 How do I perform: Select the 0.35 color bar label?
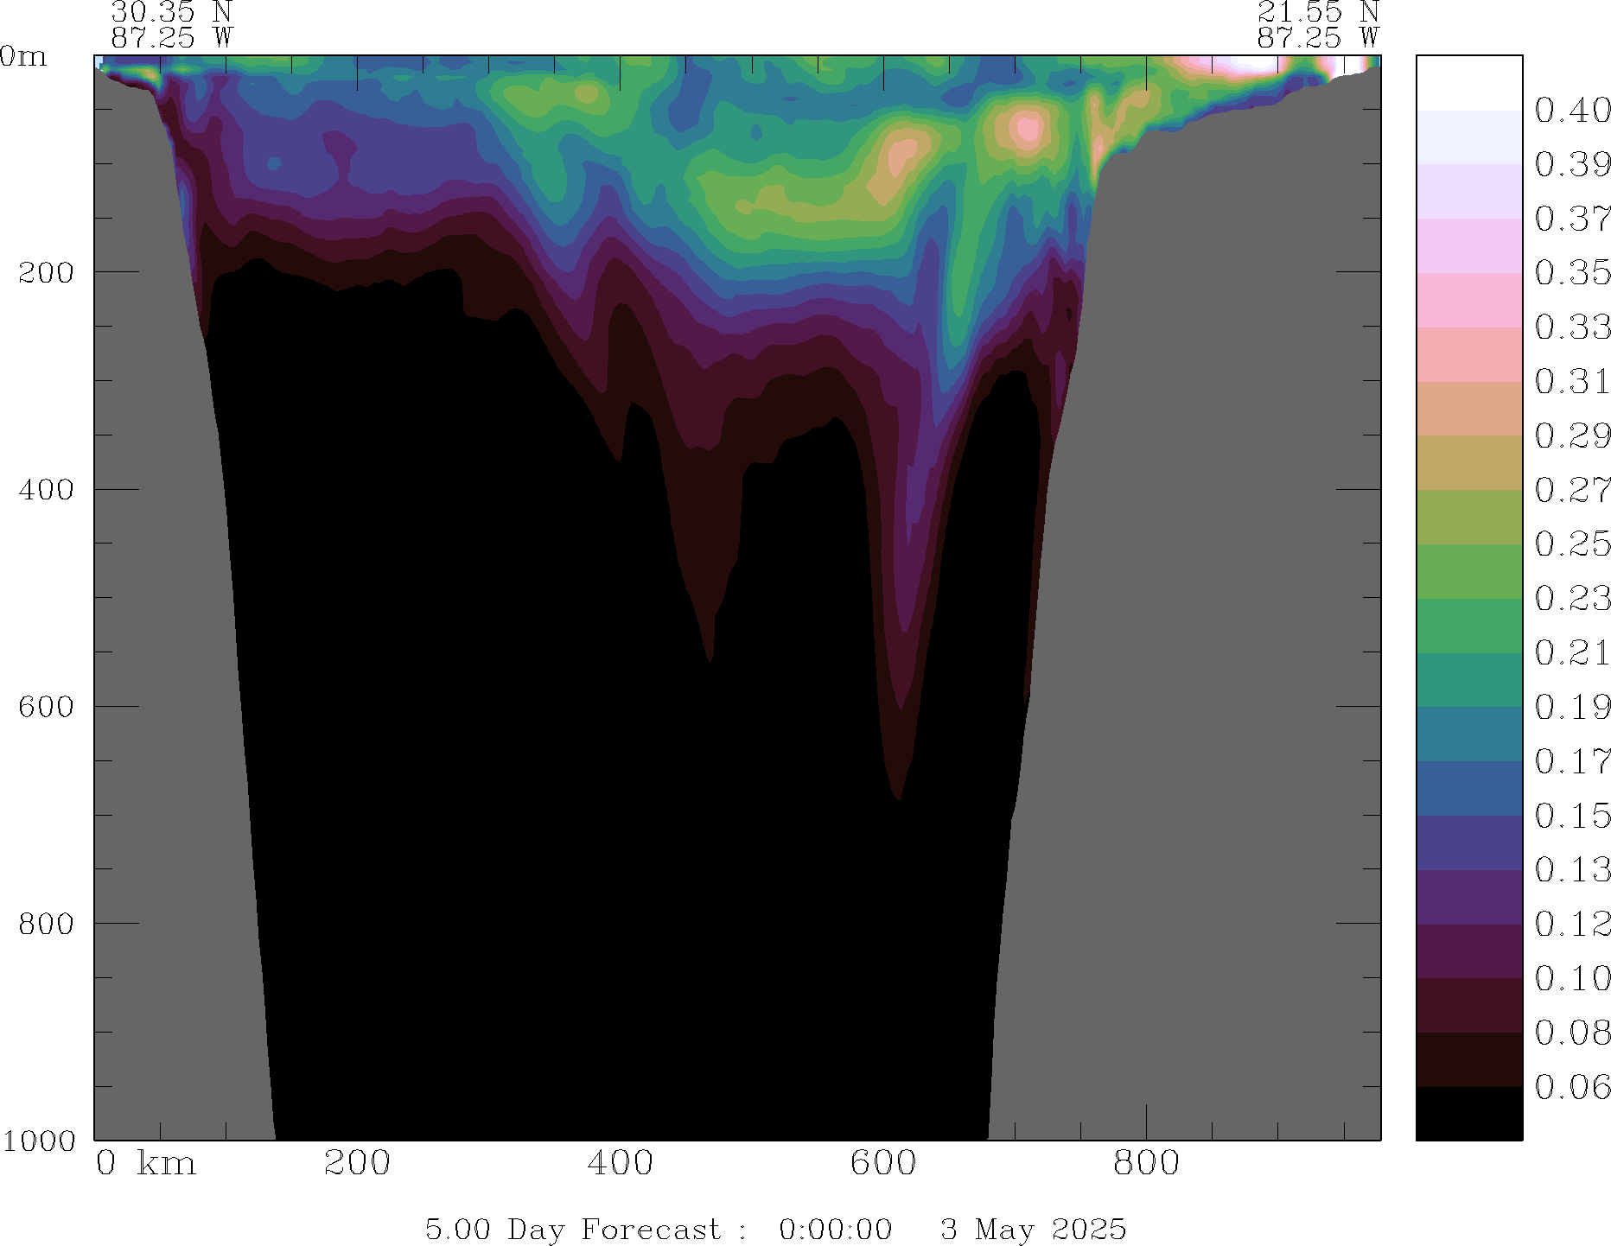(1572, 273)
